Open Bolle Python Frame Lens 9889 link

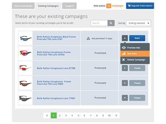[54, 83]
